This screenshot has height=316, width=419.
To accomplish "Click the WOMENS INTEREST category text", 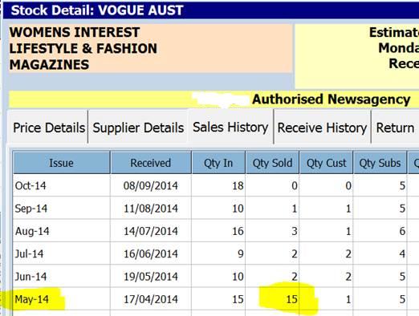I will pyautogui.click(x=75, y=32).
